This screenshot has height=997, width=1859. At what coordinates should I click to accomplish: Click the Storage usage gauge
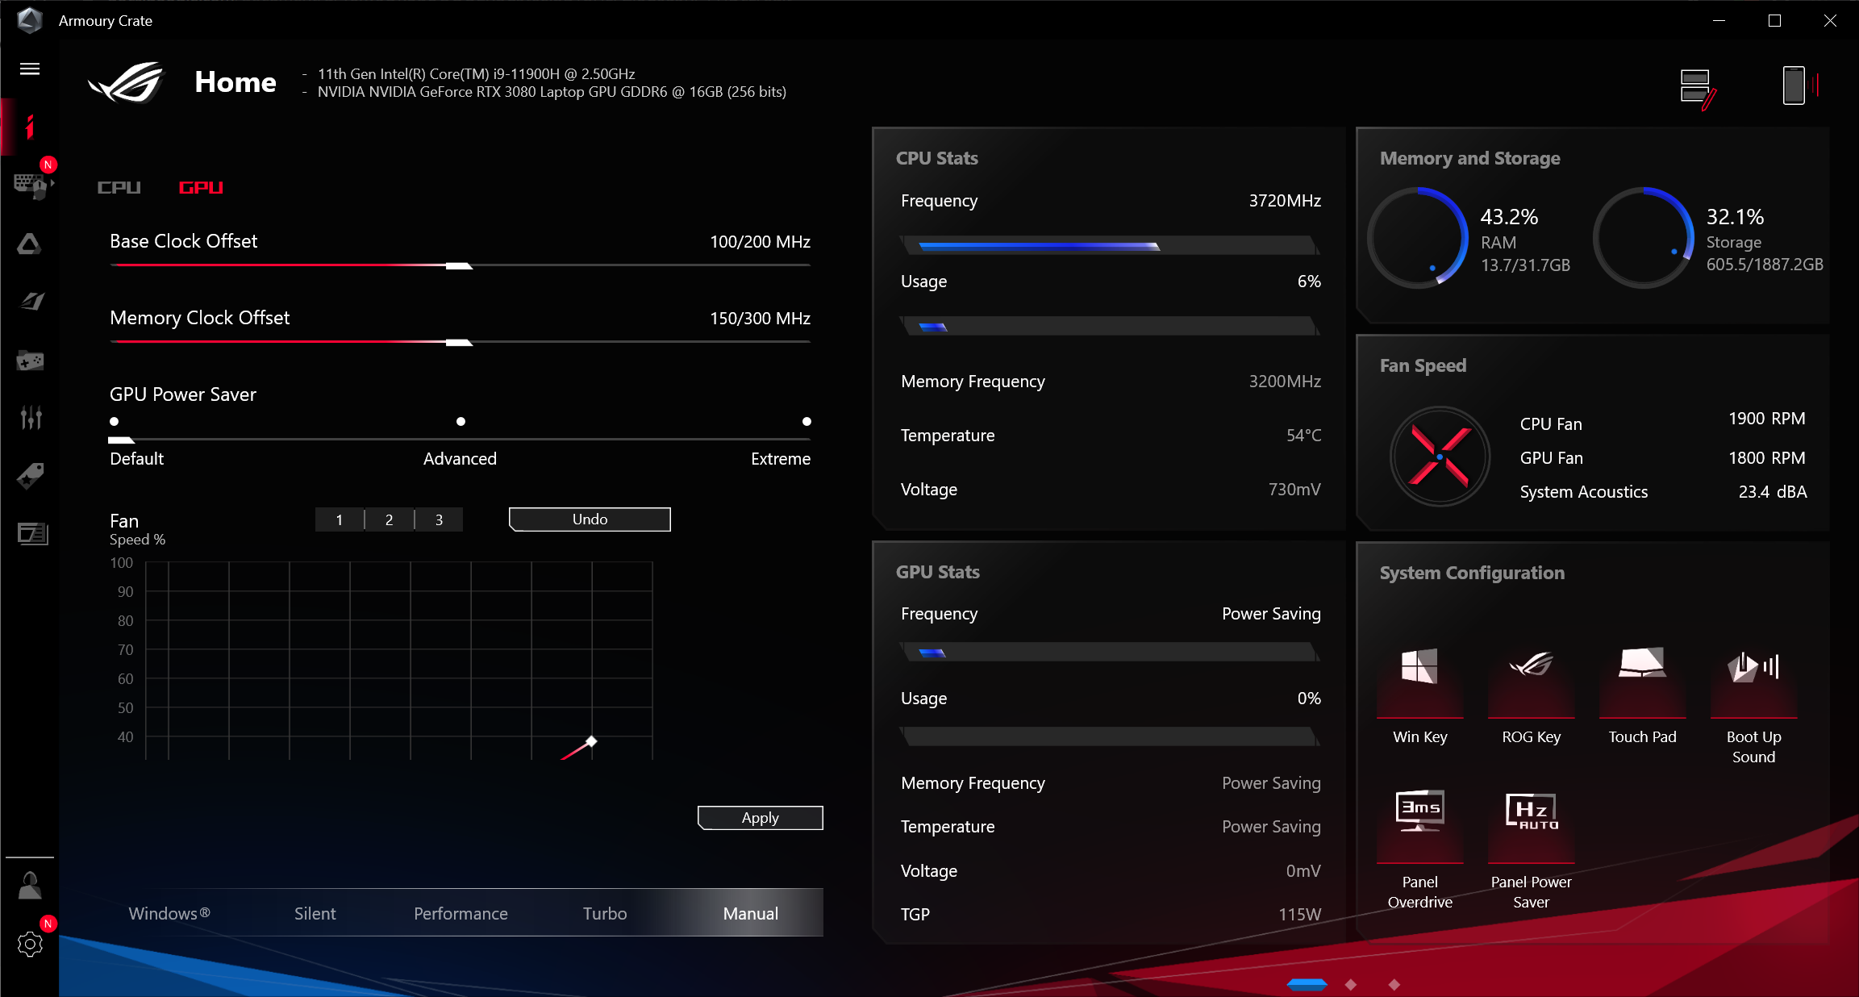point(1644,237)
